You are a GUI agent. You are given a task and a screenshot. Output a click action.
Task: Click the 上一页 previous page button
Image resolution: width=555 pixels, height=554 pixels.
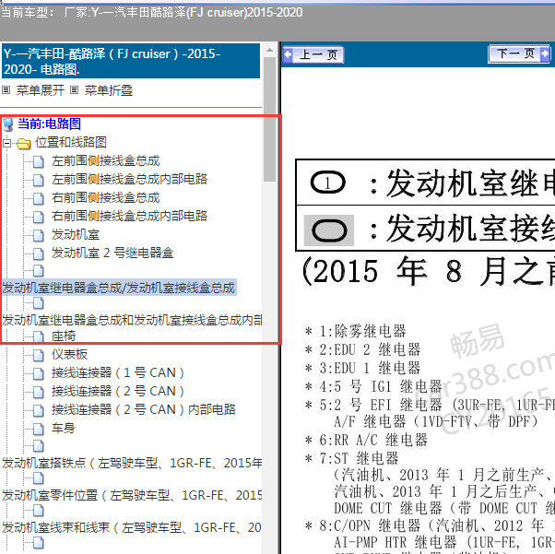(x=313, y=54)
